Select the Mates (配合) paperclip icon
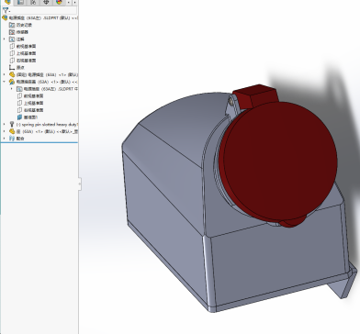 click(x=12, y=139)
